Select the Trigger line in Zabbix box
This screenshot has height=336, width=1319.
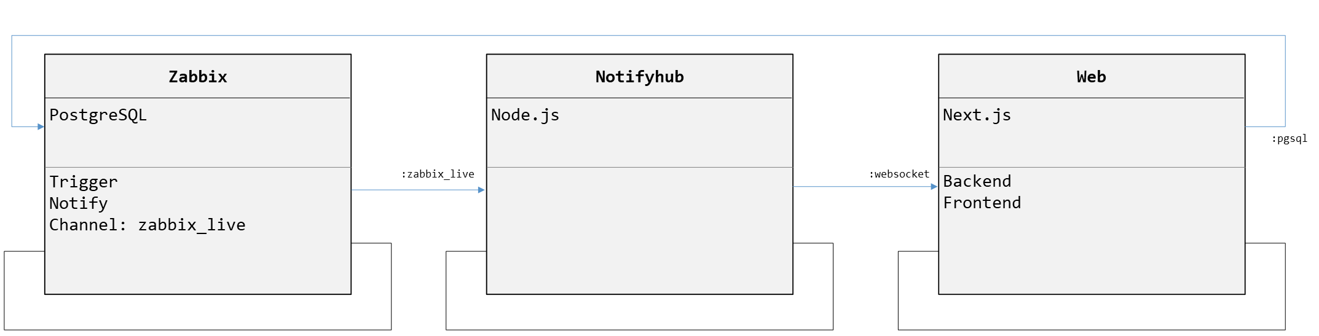point(84,182)
